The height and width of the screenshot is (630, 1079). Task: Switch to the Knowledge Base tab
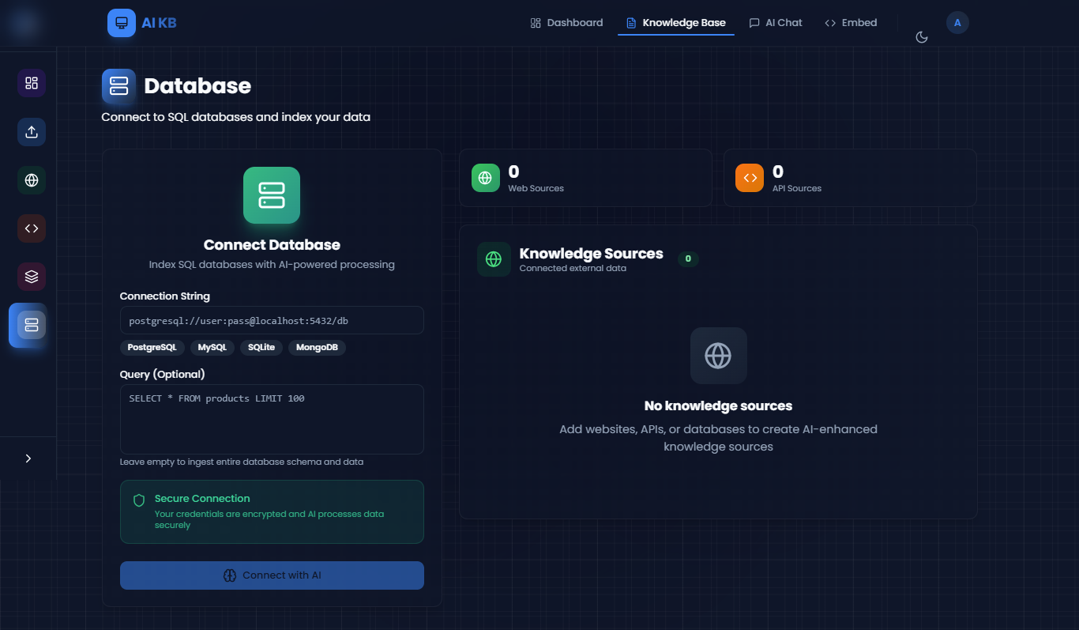[676, 23]
